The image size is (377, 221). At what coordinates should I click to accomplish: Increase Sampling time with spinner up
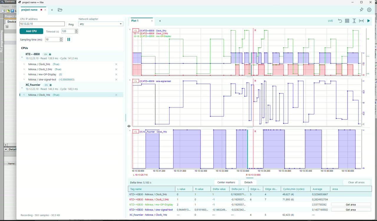(x=61, y=38)
